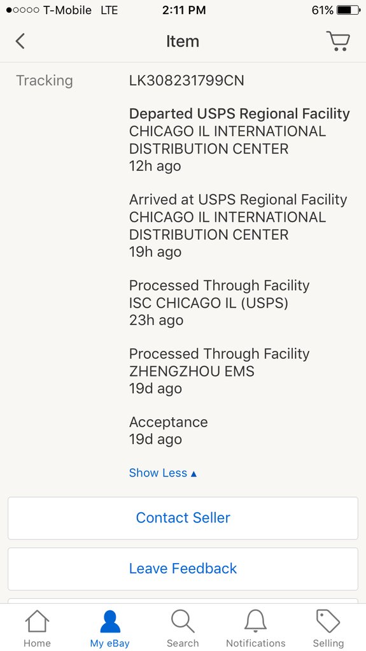Go to Home tab house icon

pos(37,621)
